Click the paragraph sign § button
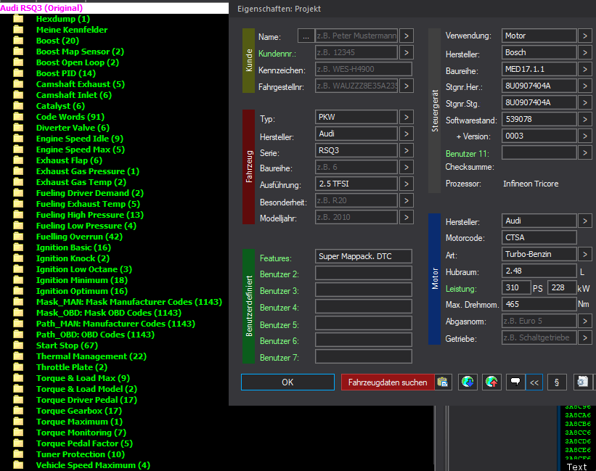 (557, 382)
